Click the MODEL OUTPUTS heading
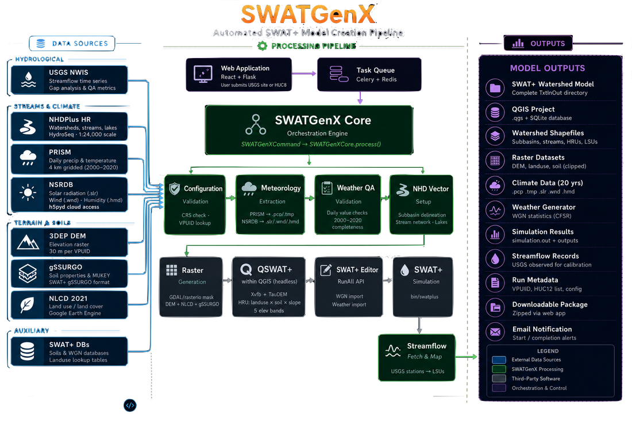The width and height of the screenshot is (632, 421). (548, 68)
